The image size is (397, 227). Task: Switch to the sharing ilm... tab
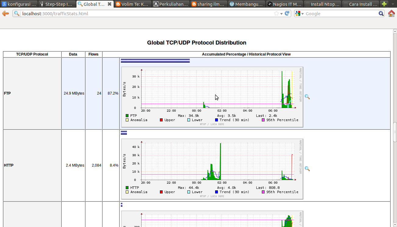click(x=208, y=4)
